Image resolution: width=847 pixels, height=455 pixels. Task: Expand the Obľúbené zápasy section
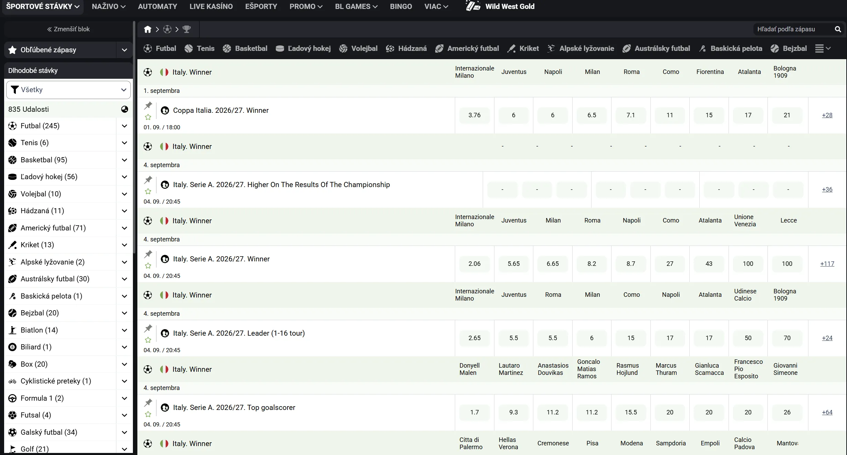point(124,50)
